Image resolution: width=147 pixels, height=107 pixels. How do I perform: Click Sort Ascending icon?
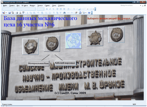click(x=46, y=13)
